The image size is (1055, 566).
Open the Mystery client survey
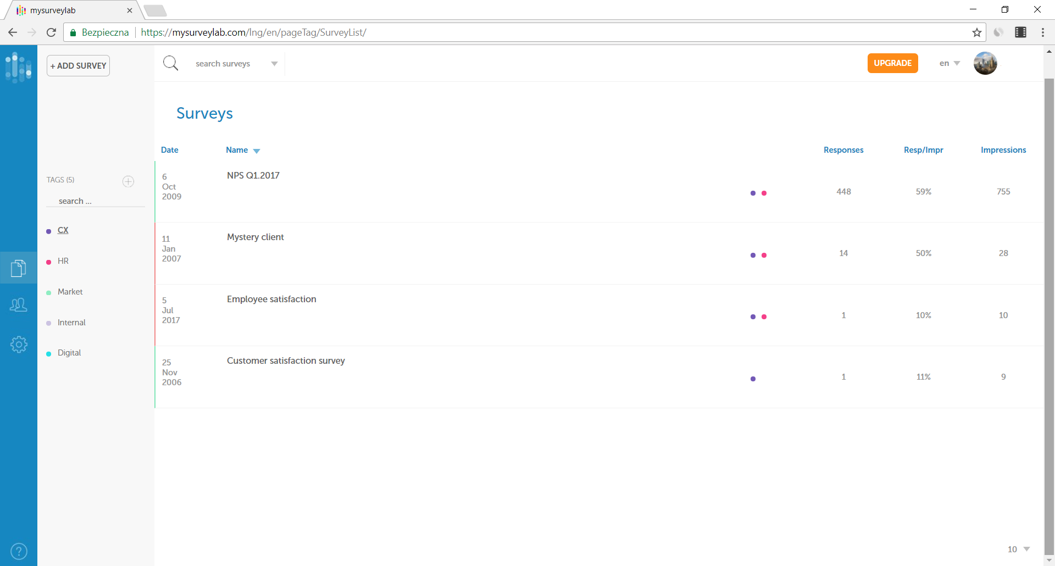point(256,237)
